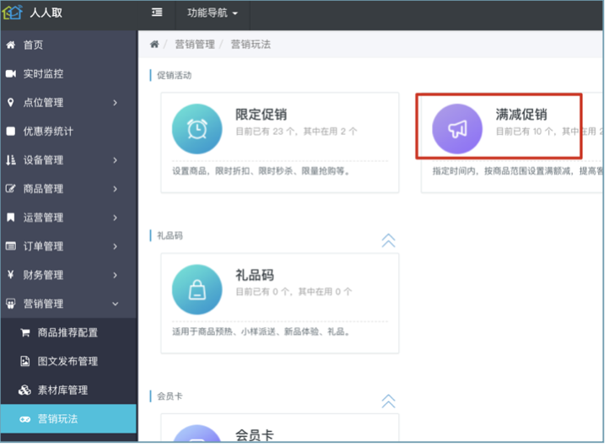Select the highlighted 营销玩法 submenu item

coord(69,418)
